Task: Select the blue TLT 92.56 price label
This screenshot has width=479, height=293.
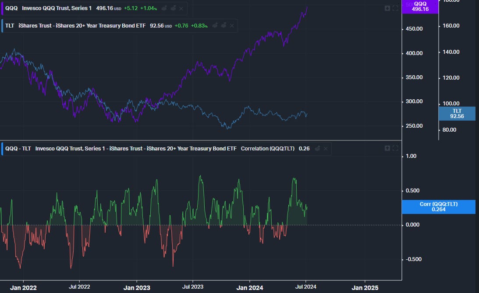Action: click(x=457, y=113)
